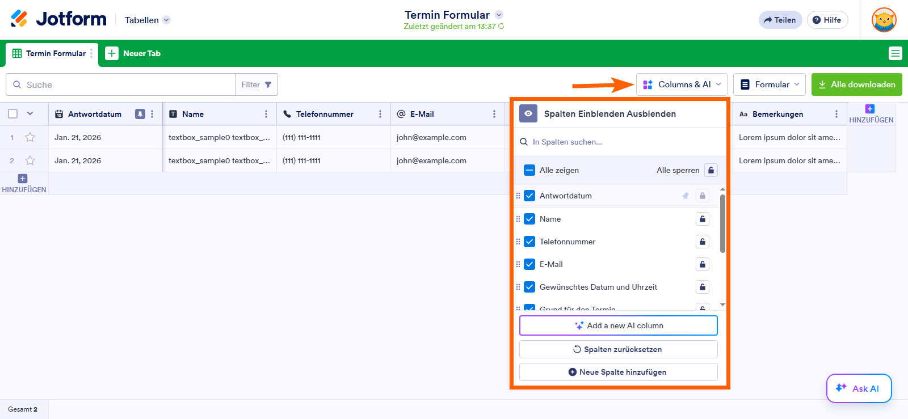Open the Columns & AI dropdown

tap(682, 84)
